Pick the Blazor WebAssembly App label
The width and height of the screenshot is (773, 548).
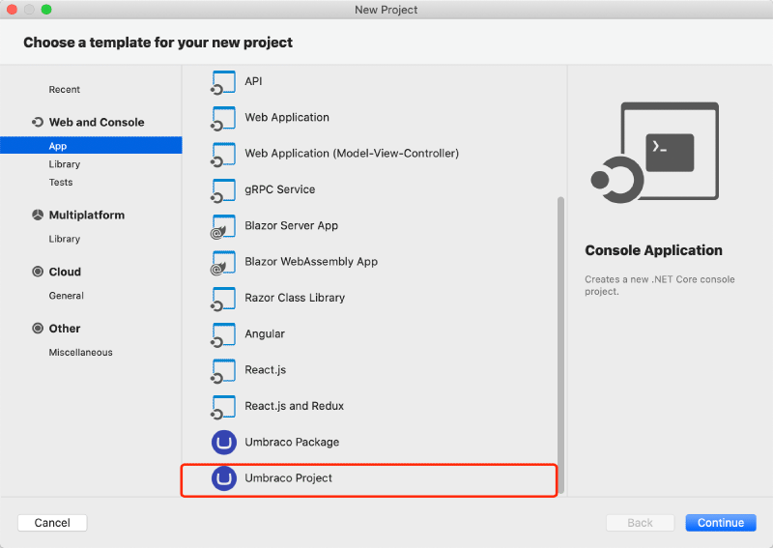pyautogui.click(x=311, y=261)
